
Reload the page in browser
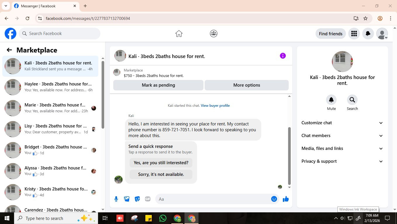point(27,18)
